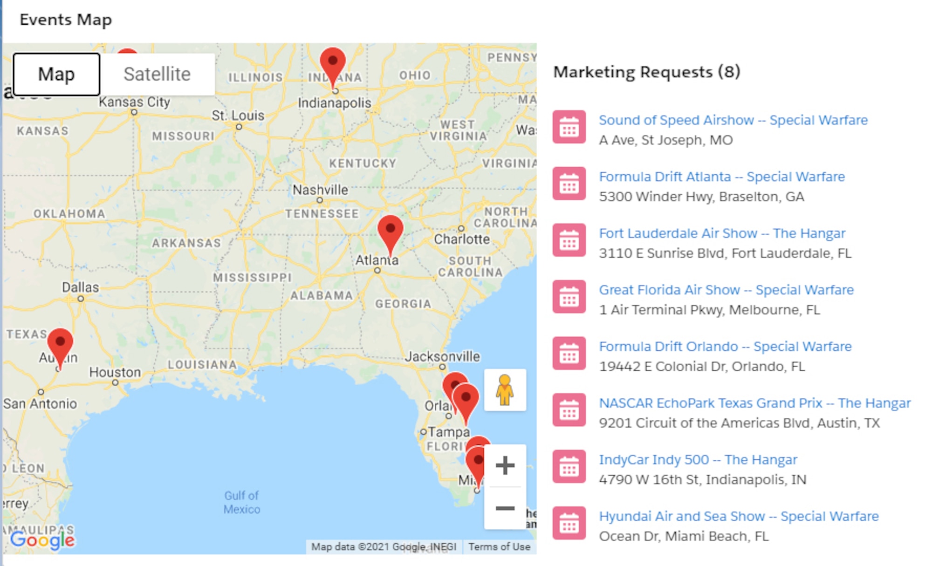Screen dimensions: 932x566
Task: Click the Events Map title
Action: tap(66, 20)
